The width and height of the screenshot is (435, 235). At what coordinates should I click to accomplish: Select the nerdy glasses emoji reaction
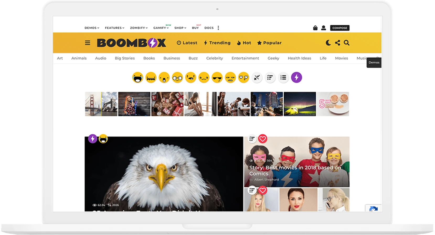[x=177, y=78]
